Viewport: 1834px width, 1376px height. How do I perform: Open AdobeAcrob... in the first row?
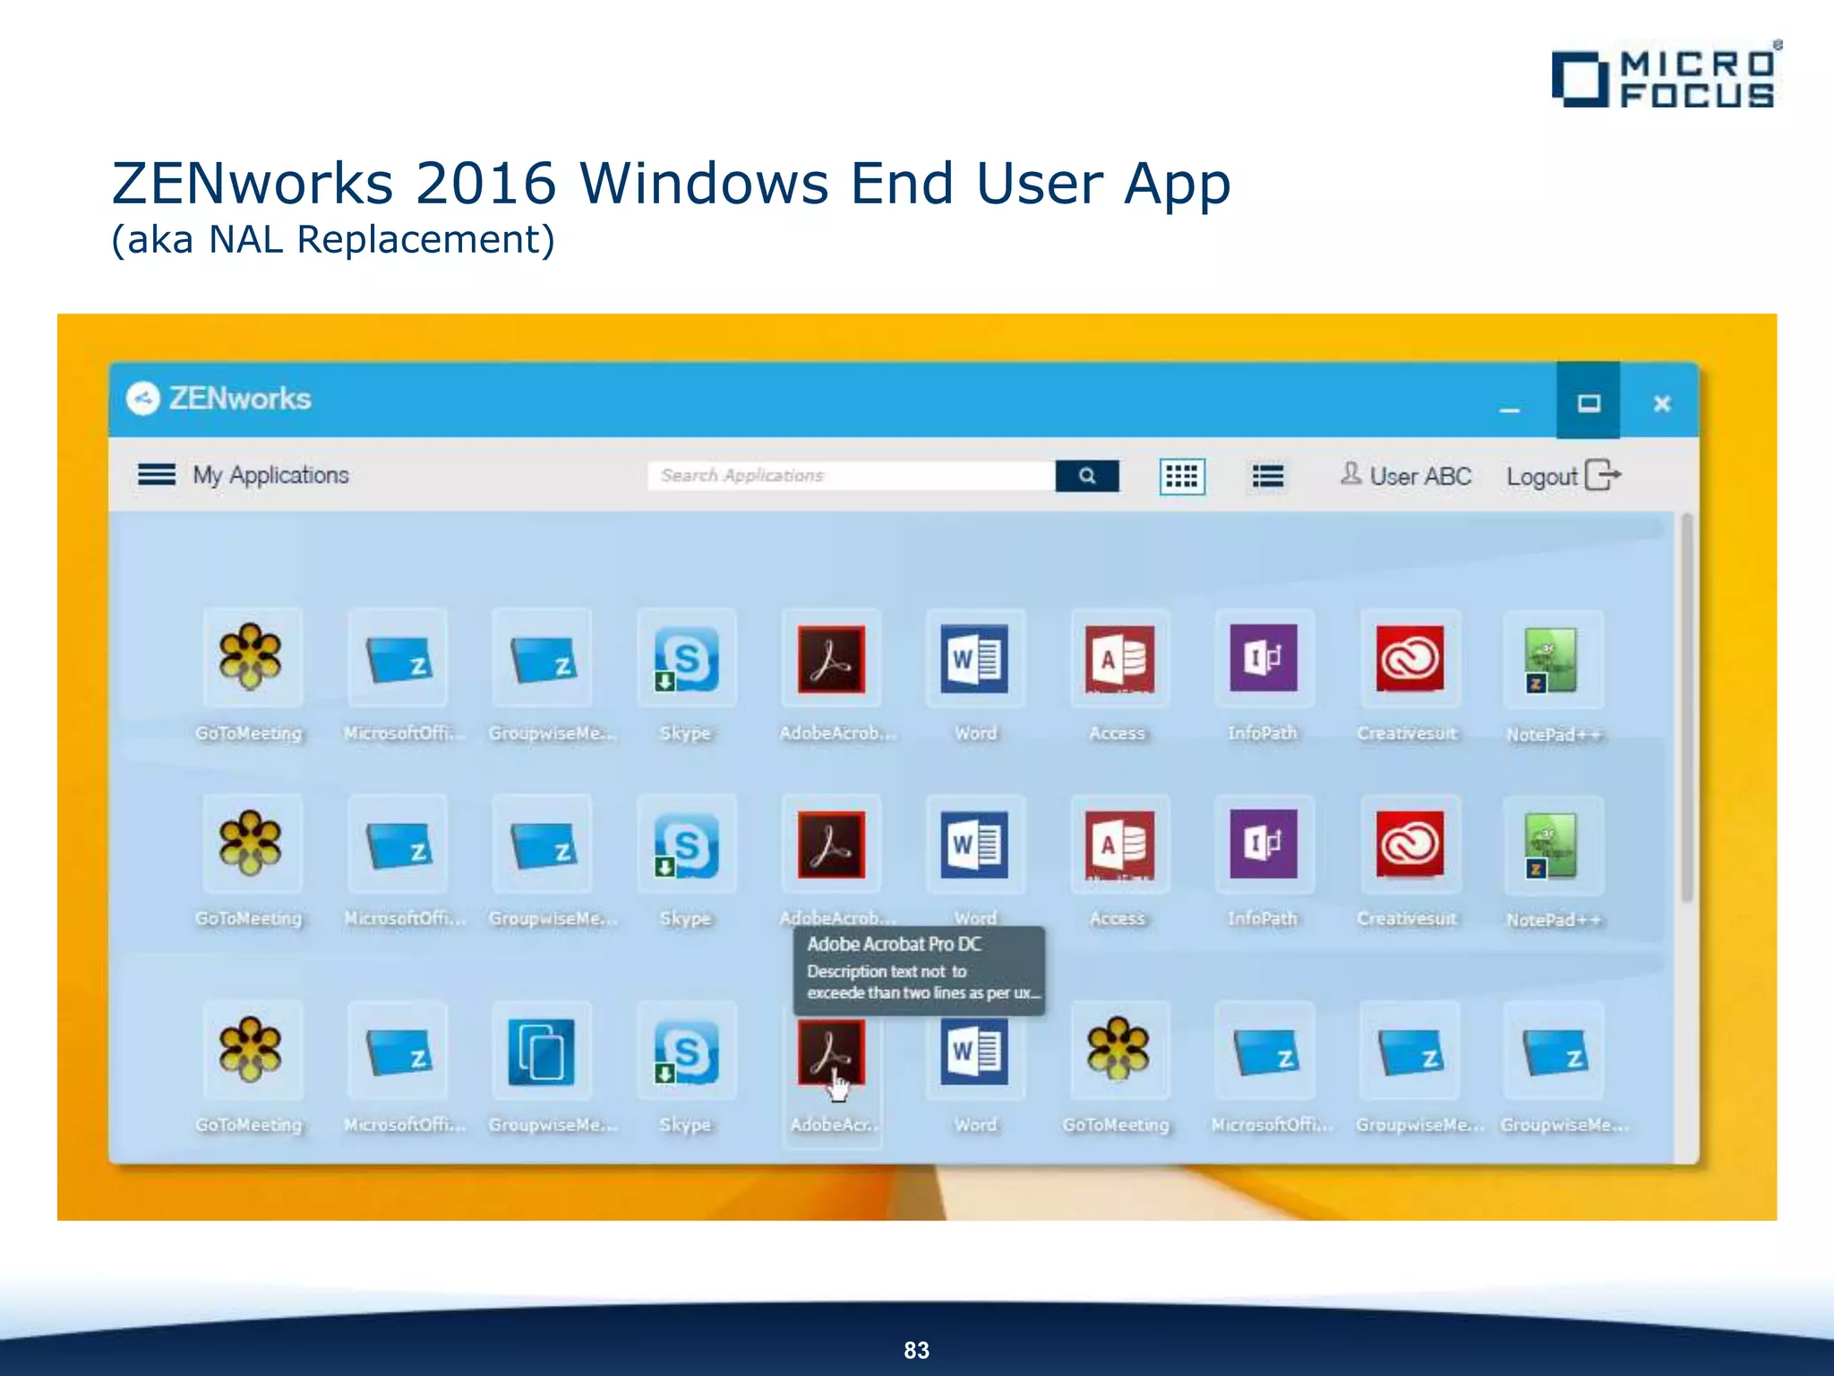click(x=831, y=658)
